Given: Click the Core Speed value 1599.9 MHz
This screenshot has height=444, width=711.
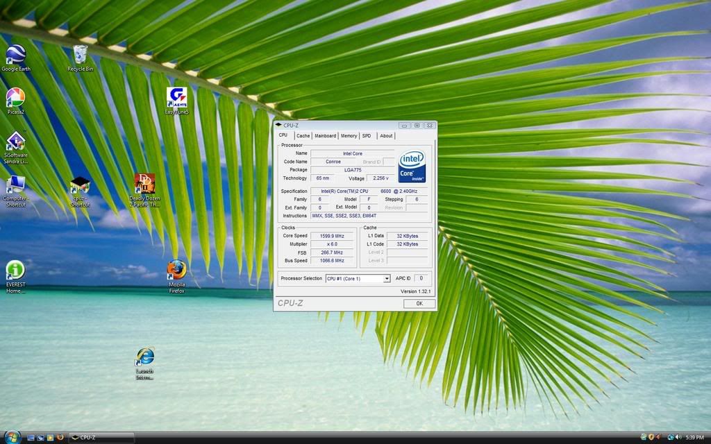Looking at the screenshot, I should (332, 236).
